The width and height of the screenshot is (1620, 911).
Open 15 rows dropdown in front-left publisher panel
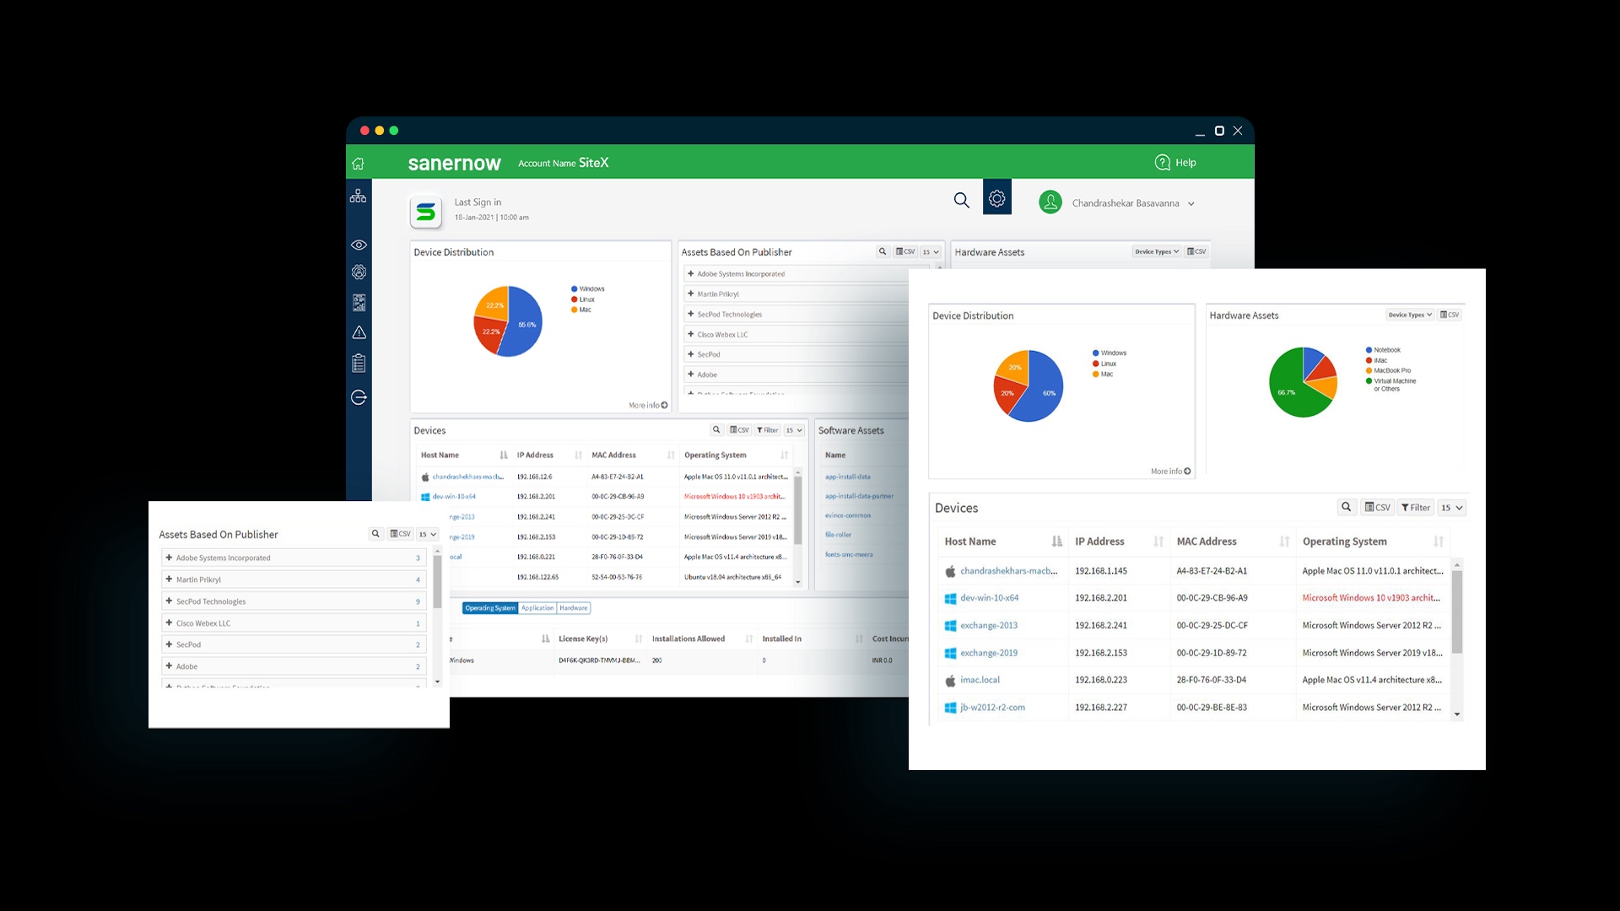428,534
